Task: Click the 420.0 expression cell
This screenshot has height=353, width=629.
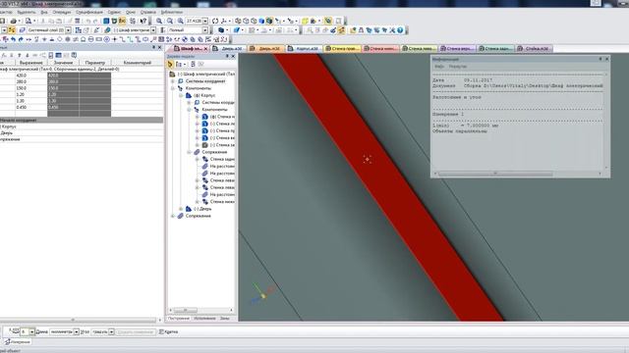Action: coord(31,76)
